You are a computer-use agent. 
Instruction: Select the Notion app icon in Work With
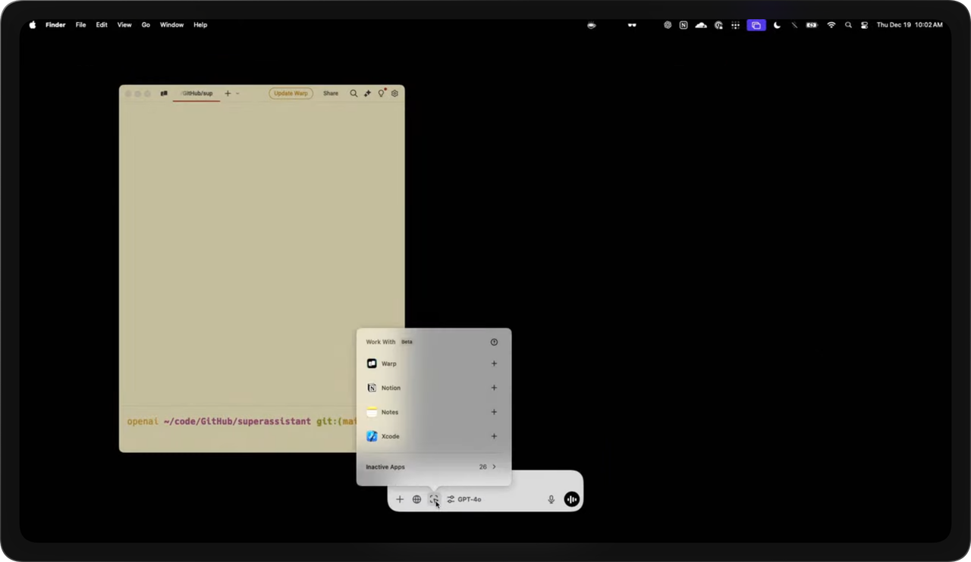pyautogui.click(x=372, y=388)
